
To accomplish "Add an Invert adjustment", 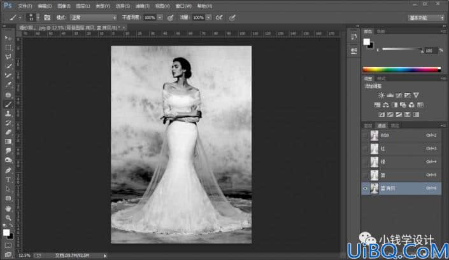I will pos(381,114).
